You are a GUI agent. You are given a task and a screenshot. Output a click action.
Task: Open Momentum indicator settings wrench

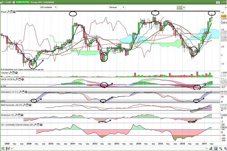pos(16,115)
